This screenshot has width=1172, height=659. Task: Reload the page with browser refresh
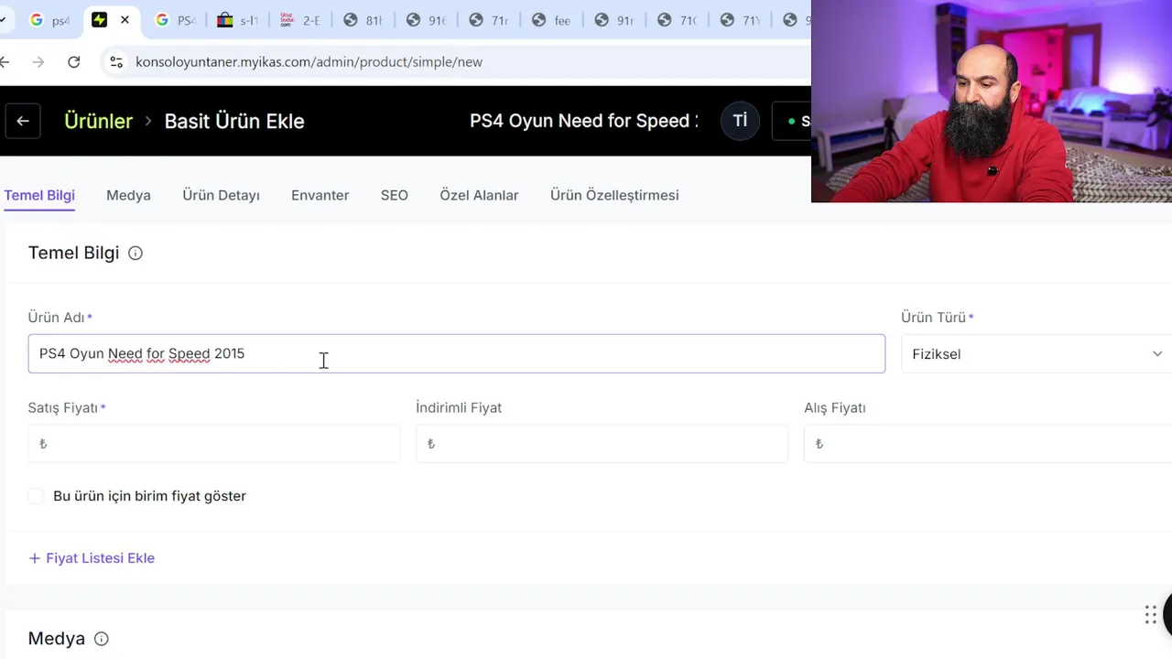74,62
